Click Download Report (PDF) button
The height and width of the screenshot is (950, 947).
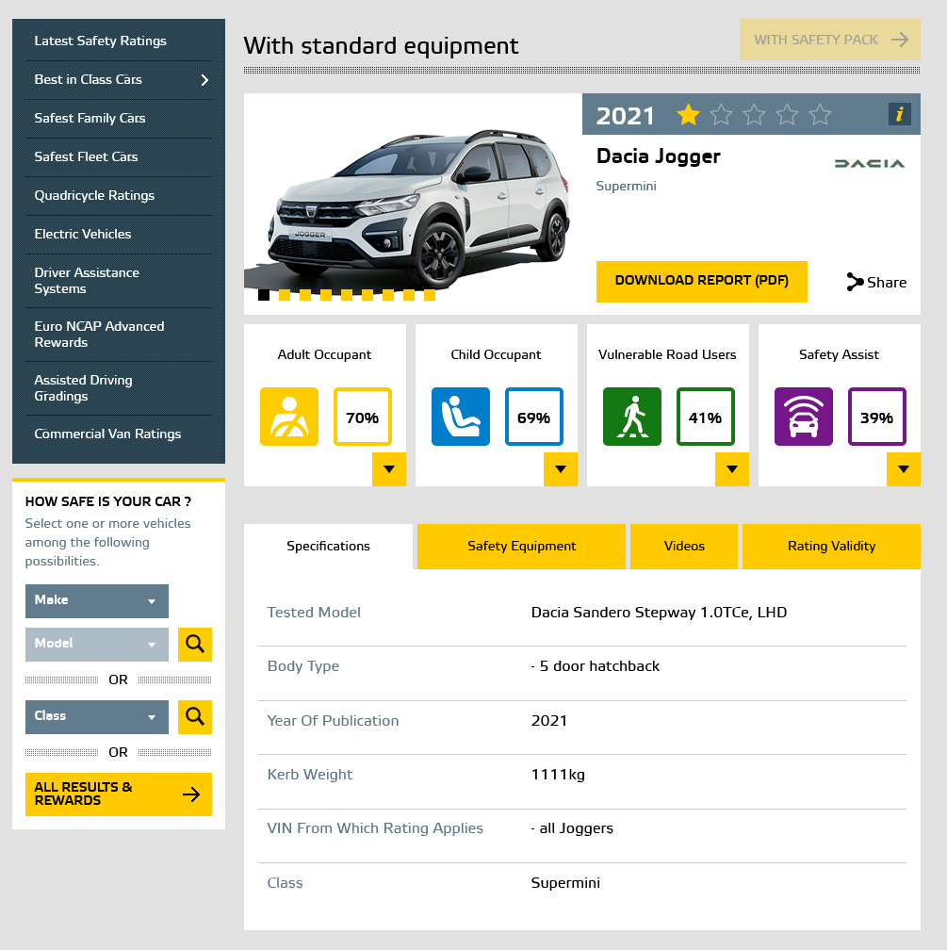coord(702,281)
